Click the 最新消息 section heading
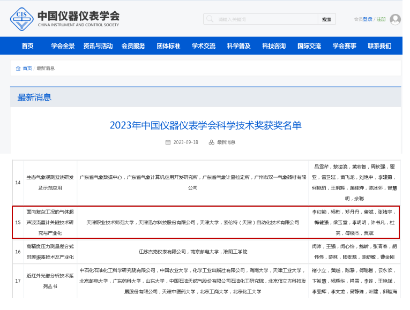This screenshot has width=410, height=310. pos(34,97)
